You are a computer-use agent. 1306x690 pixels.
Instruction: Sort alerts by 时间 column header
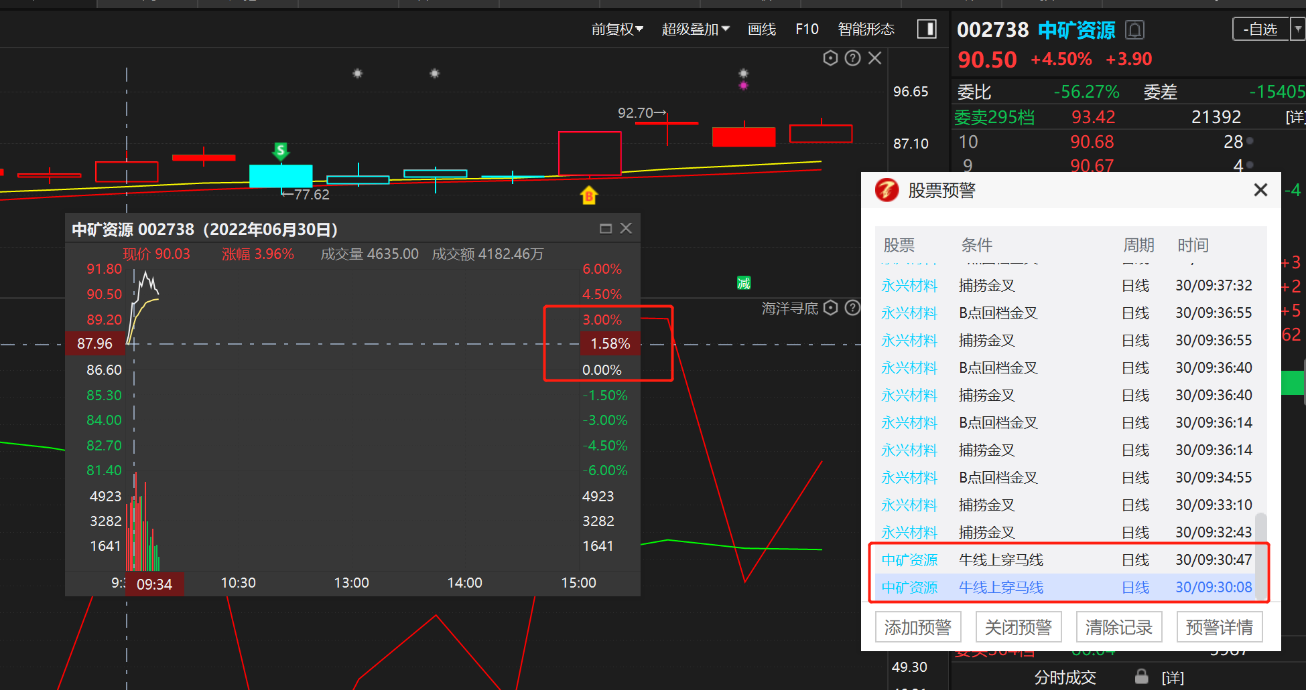[x=1193, y=245]
